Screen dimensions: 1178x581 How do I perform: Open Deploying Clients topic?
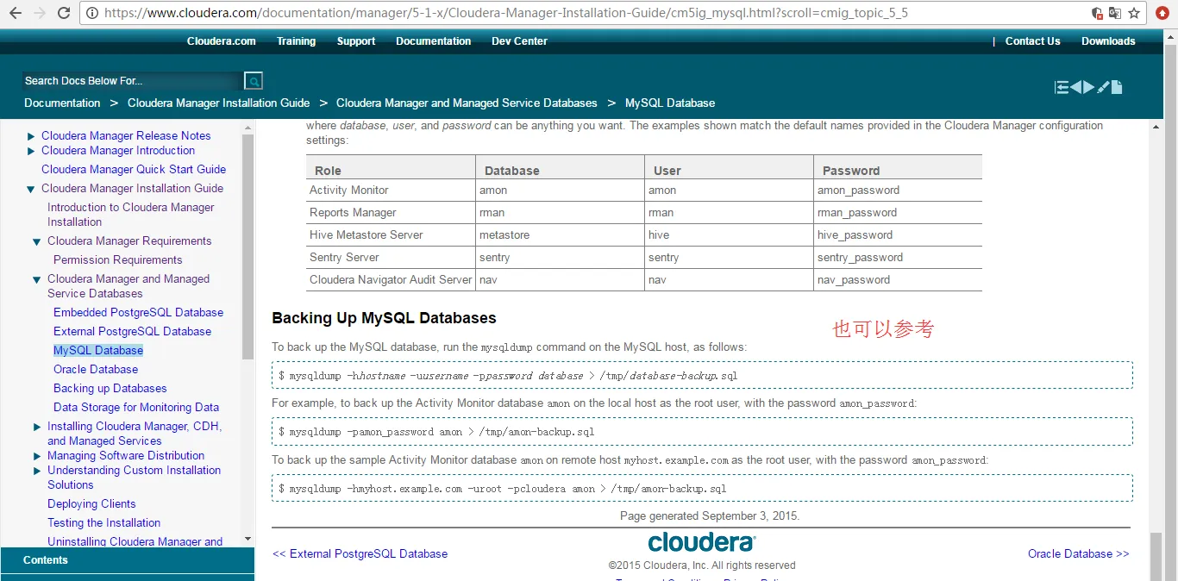pos(91,503)
